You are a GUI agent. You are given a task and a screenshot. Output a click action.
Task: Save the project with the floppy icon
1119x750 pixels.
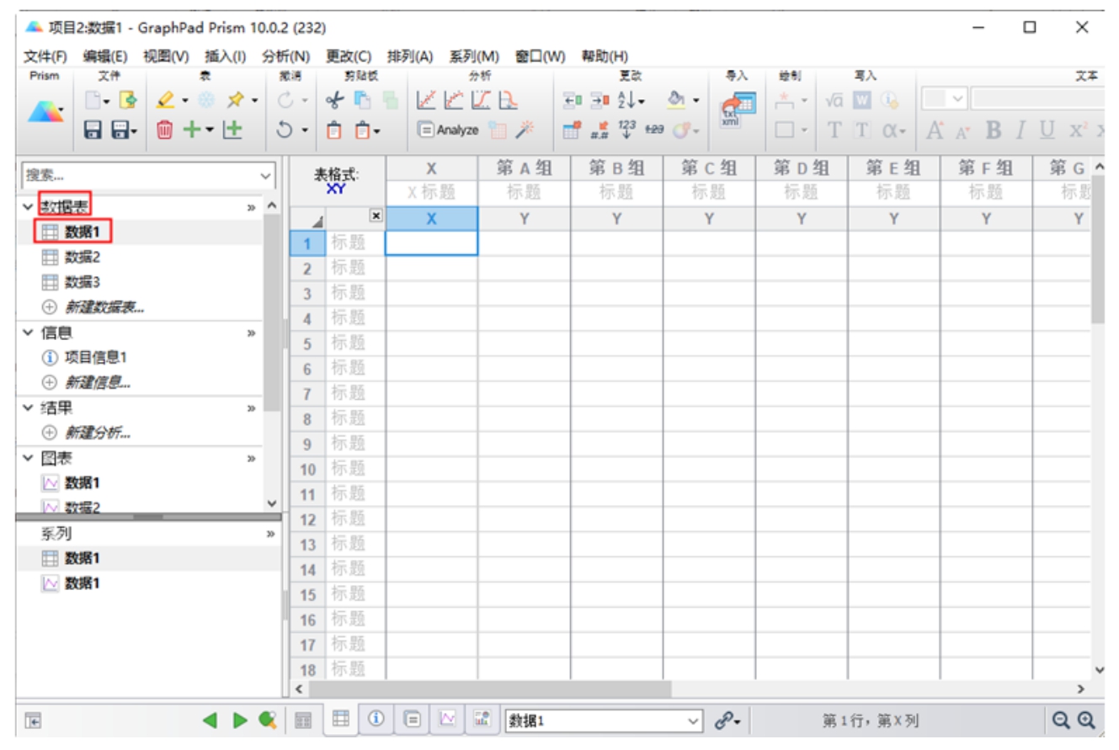click(94, 130)
